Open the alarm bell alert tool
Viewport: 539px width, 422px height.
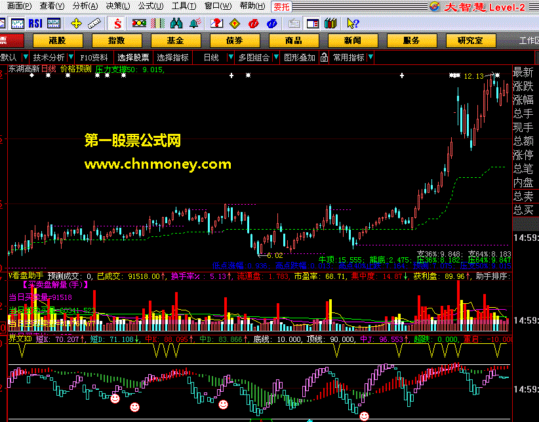(195, 24)
